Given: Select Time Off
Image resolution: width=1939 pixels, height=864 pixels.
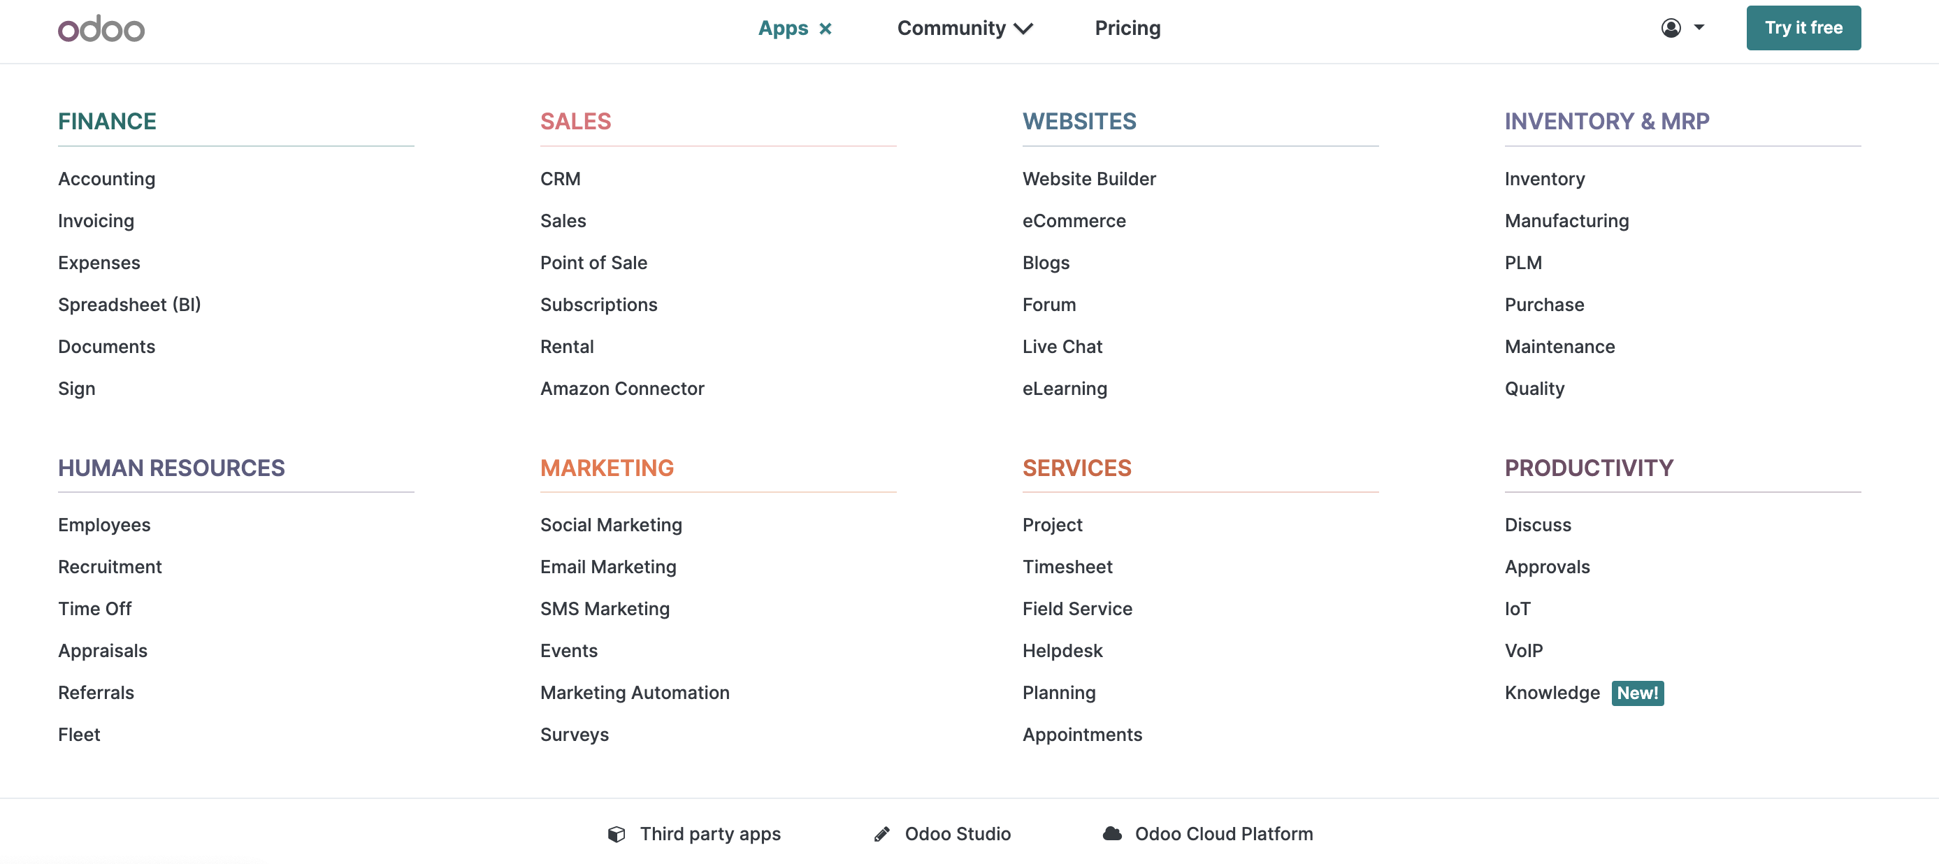Looking at the screenshot, I should tap(95, 609).
